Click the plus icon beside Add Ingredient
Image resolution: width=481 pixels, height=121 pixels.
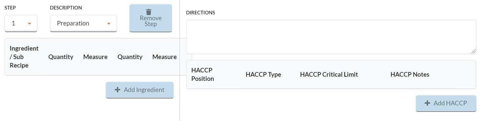point(118,90)
